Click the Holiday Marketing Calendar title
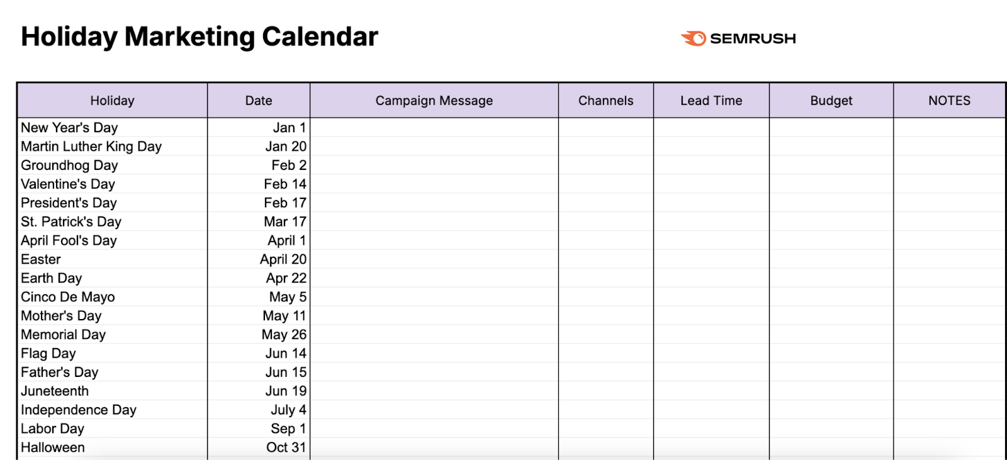 point(200,36)
